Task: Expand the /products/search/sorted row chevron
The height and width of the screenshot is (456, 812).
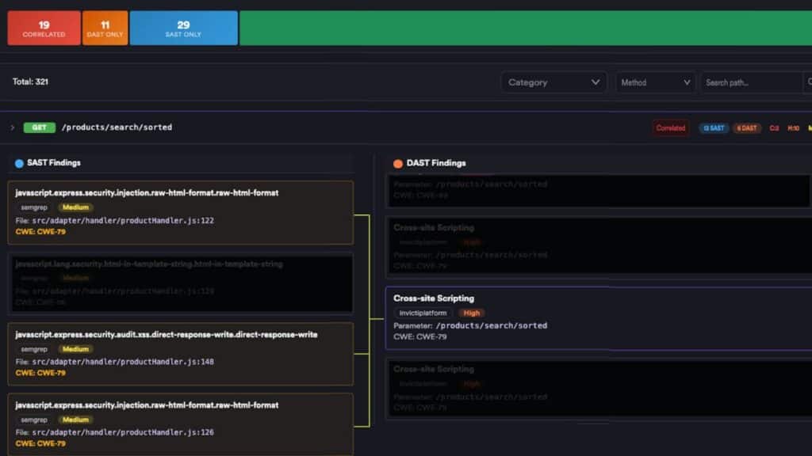Action: [x=13, y=127]
